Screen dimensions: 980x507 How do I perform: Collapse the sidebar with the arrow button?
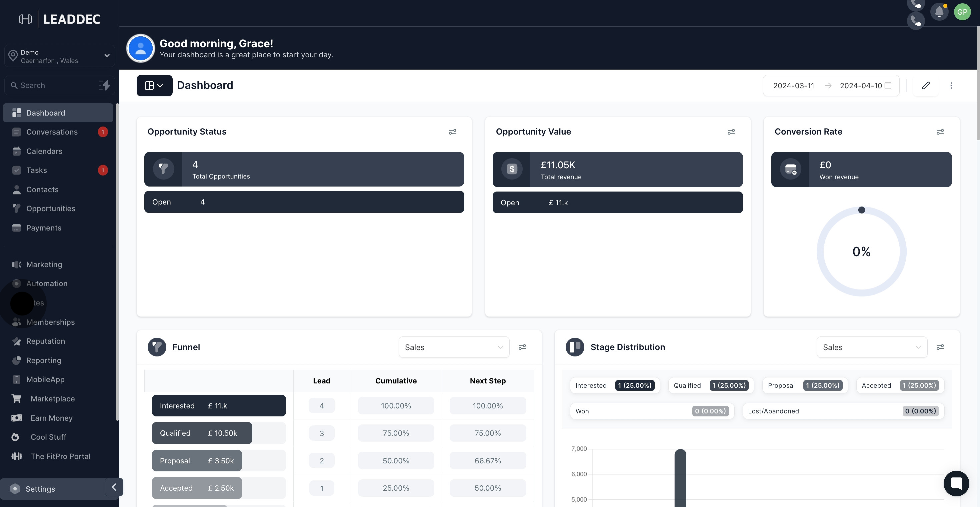(114, 487)
